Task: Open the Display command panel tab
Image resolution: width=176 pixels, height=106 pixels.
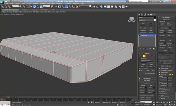Action: point(151,14)
